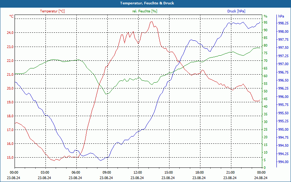The width and height of the screenshot is (291, 182).
Task: Click the green '85' humidity axis value
Action: (266, 38)
